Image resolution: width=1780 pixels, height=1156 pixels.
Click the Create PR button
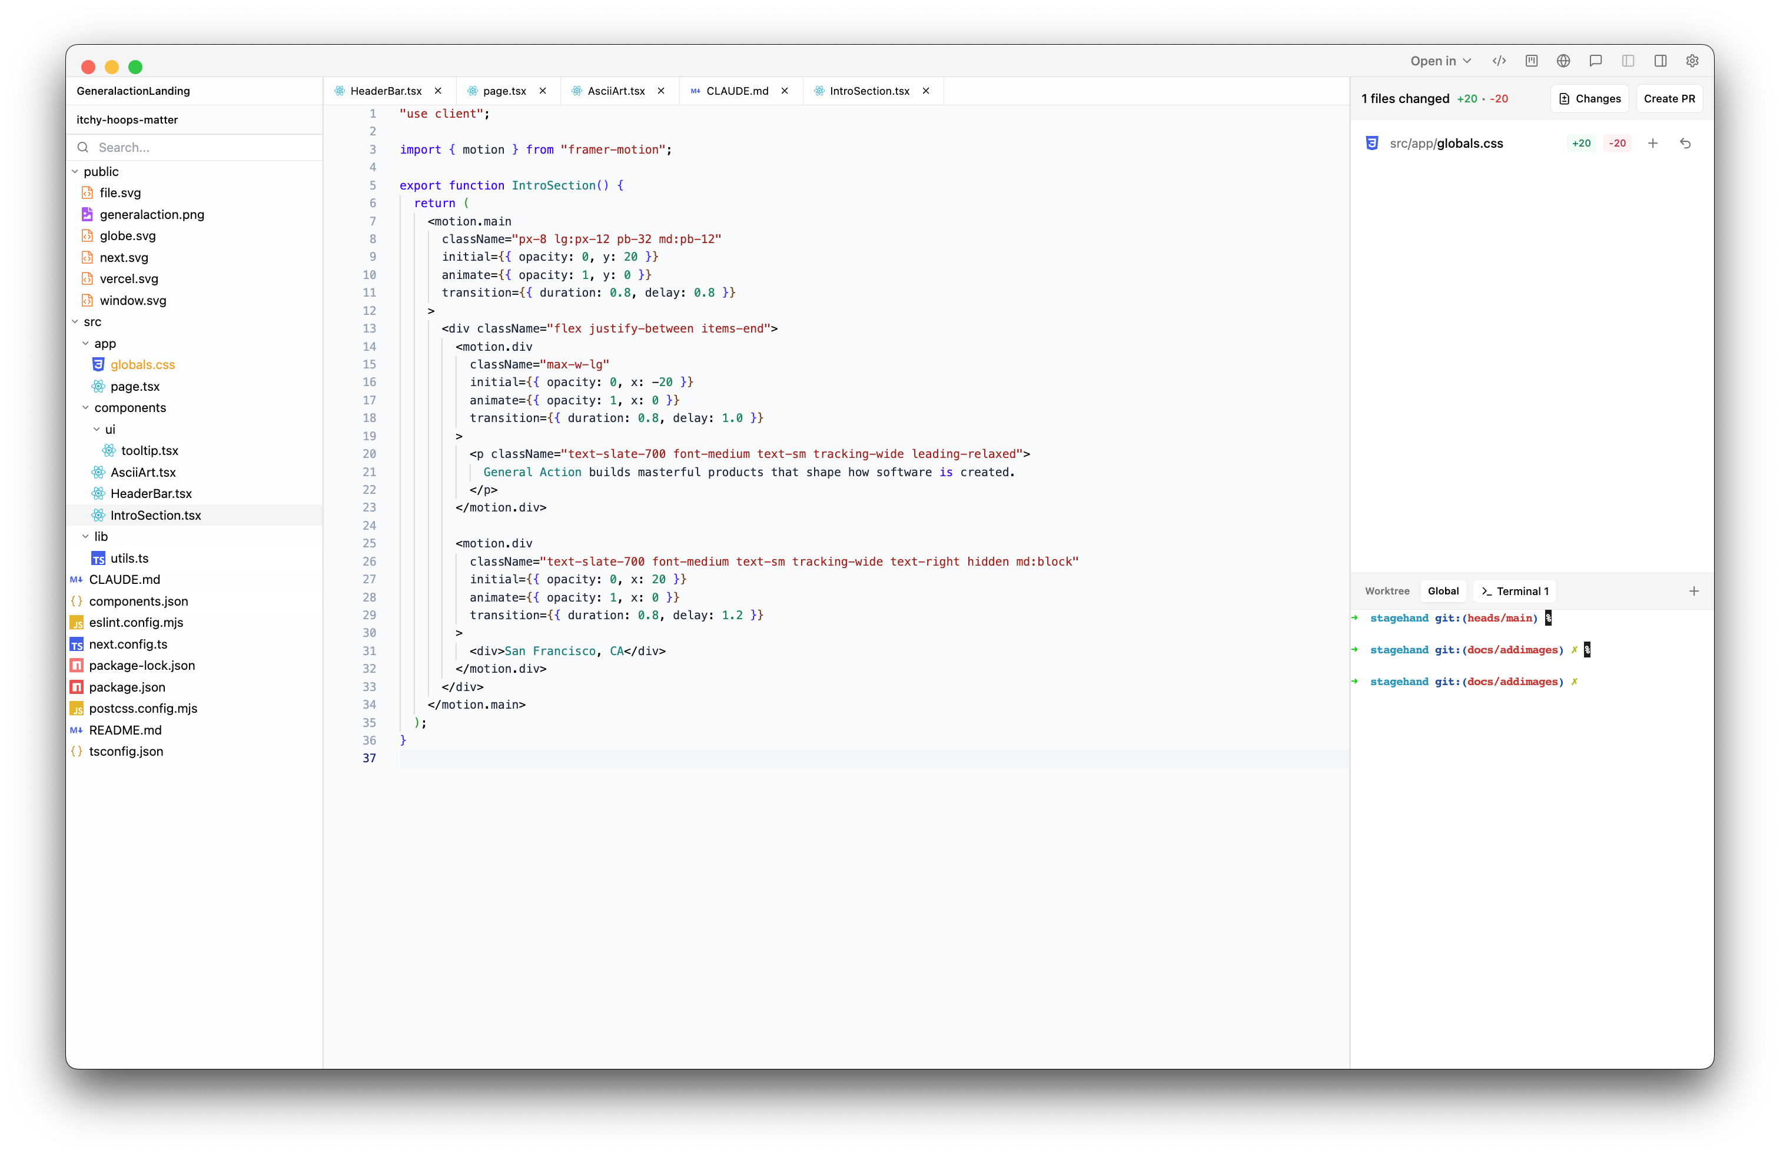click(x=1669, y=99)
